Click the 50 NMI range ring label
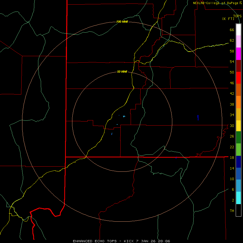The image size is (243, 243). [x=122, y=72]
